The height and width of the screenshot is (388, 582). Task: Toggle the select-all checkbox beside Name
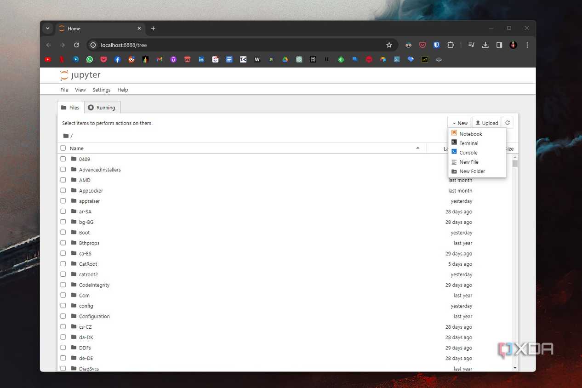point(63,148)
